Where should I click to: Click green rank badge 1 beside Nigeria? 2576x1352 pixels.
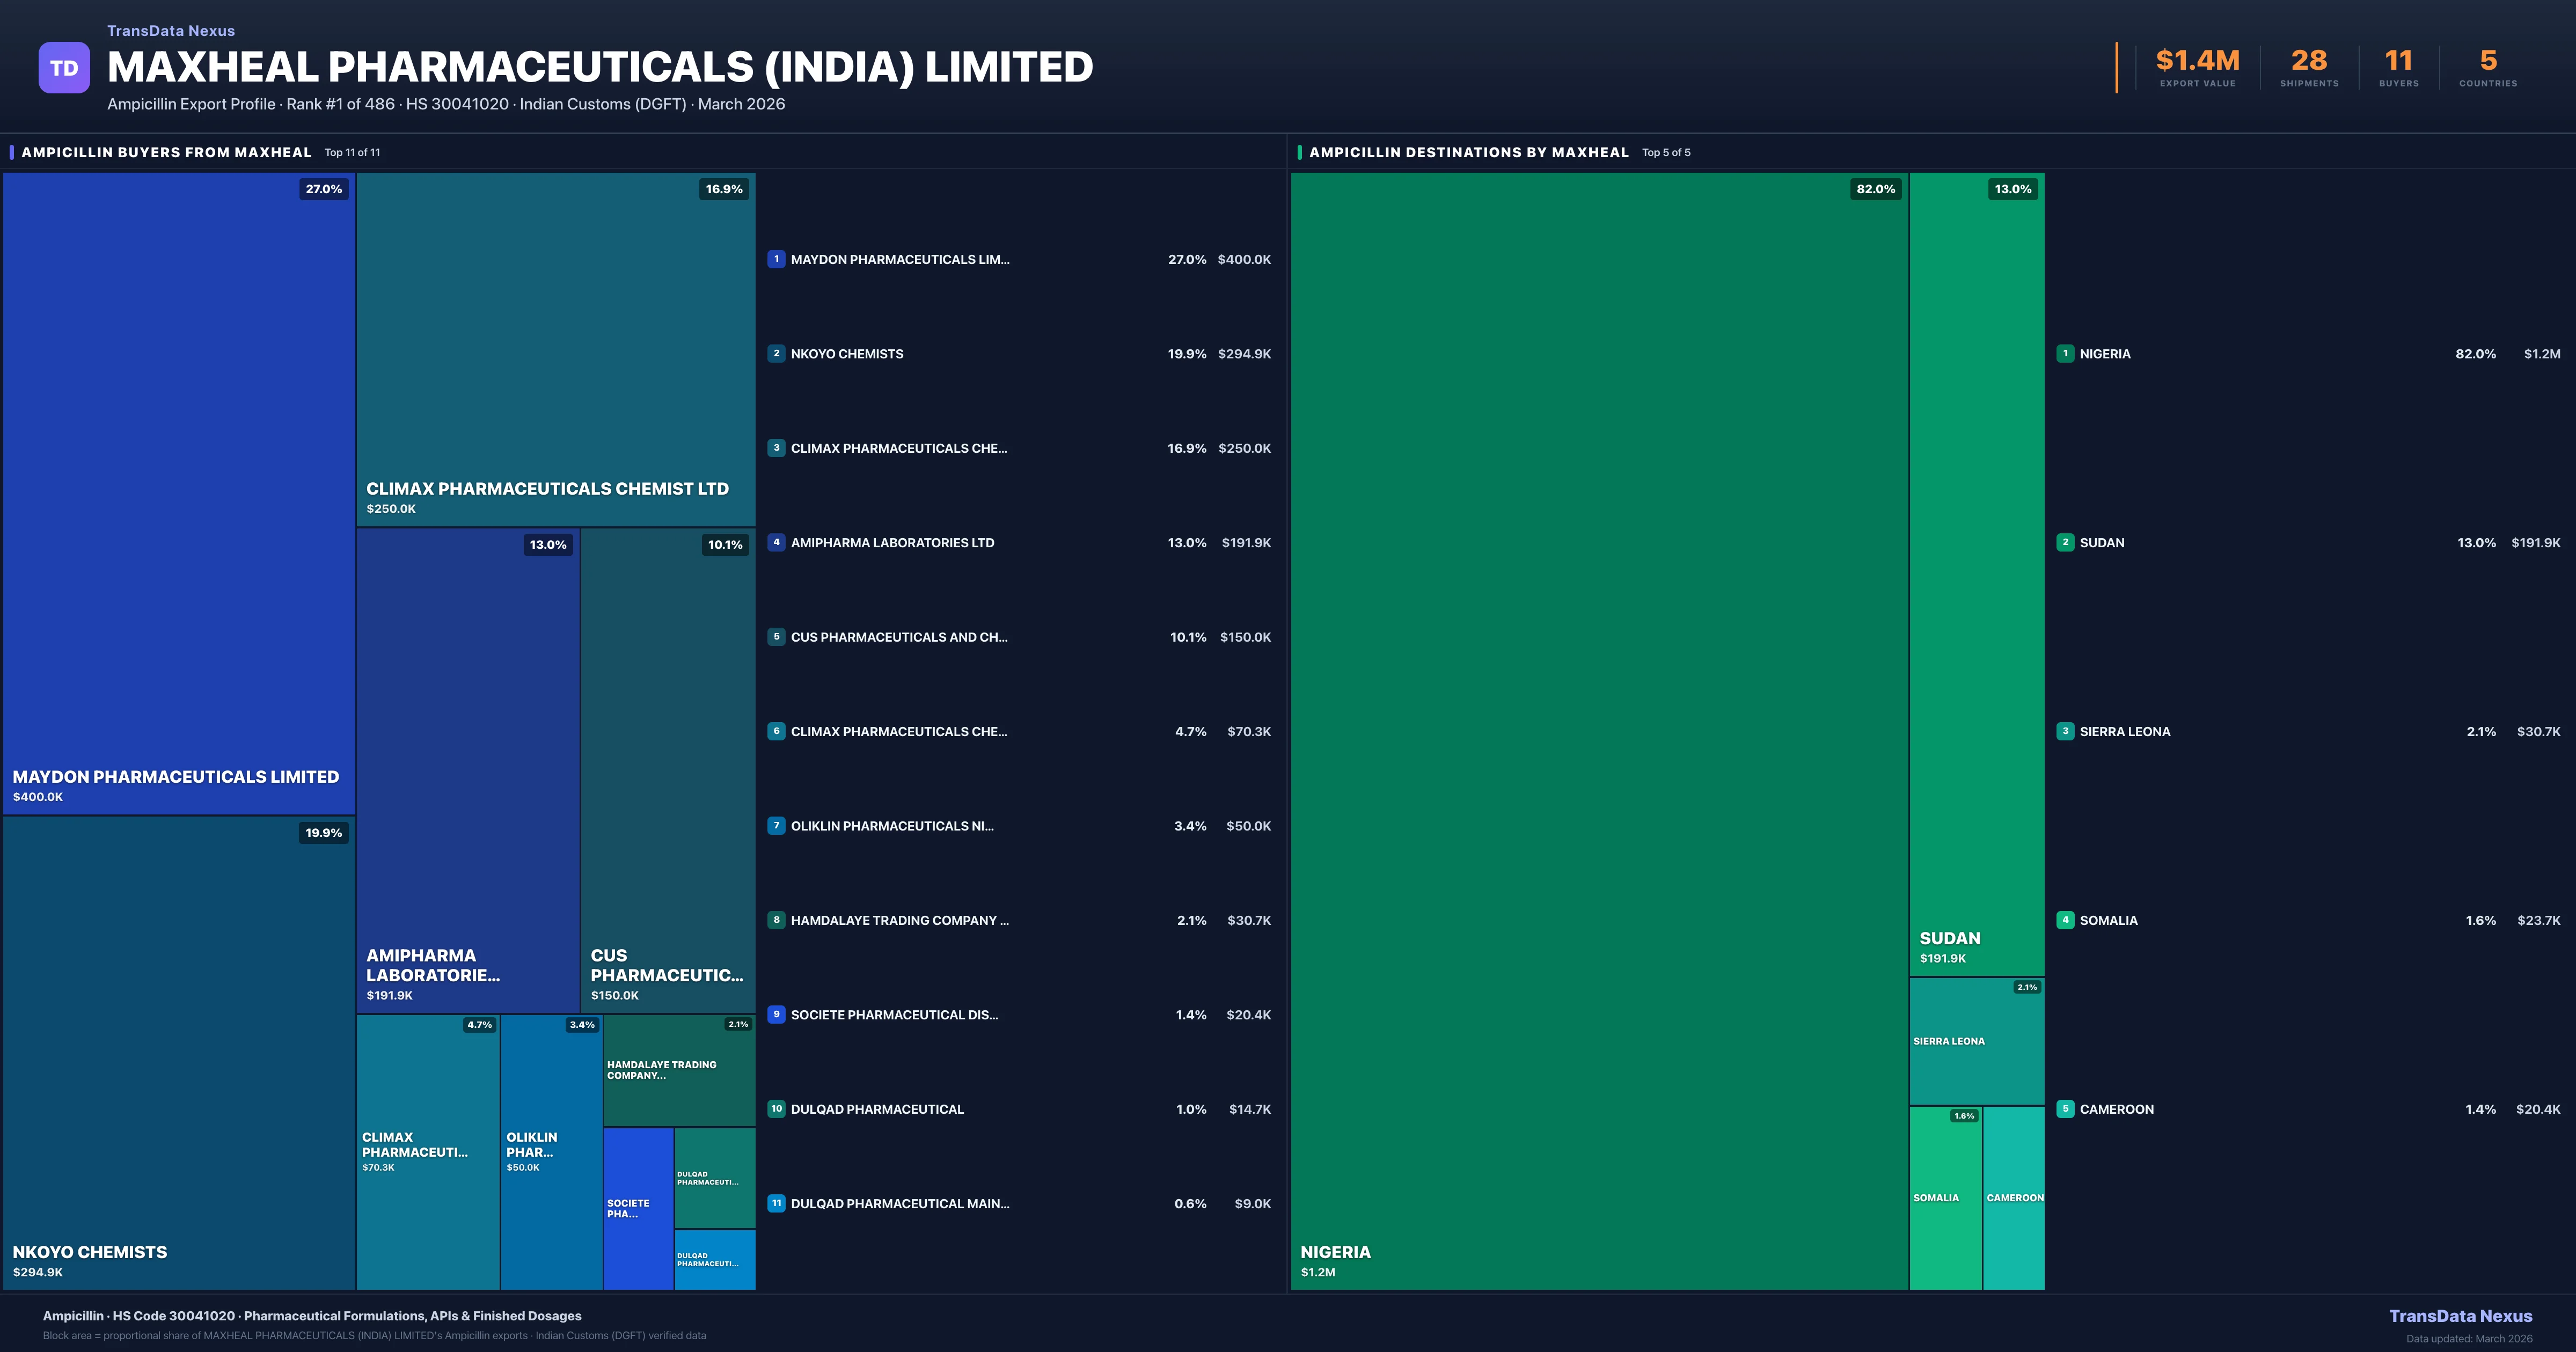click(x=2065, y=353)
